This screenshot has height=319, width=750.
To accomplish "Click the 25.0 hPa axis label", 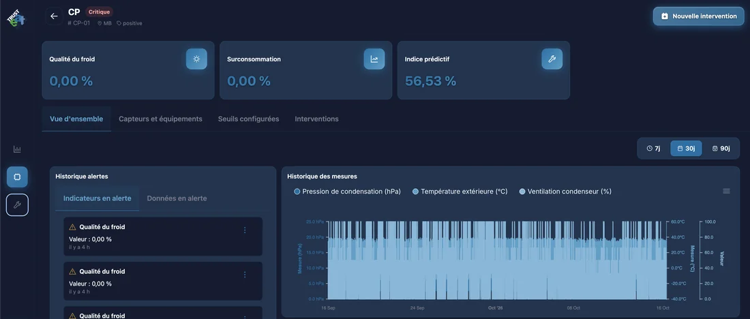I will [315, 222].
